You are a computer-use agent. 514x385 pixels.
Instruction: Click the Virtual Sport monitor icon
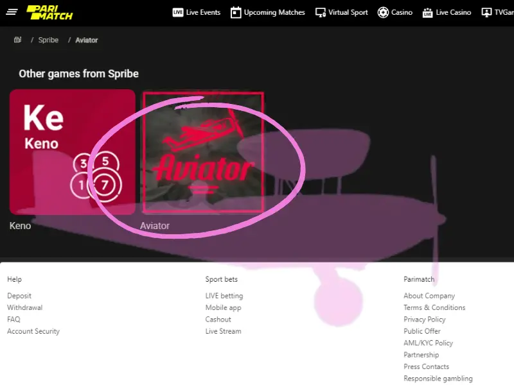click(x=319, y=12)
